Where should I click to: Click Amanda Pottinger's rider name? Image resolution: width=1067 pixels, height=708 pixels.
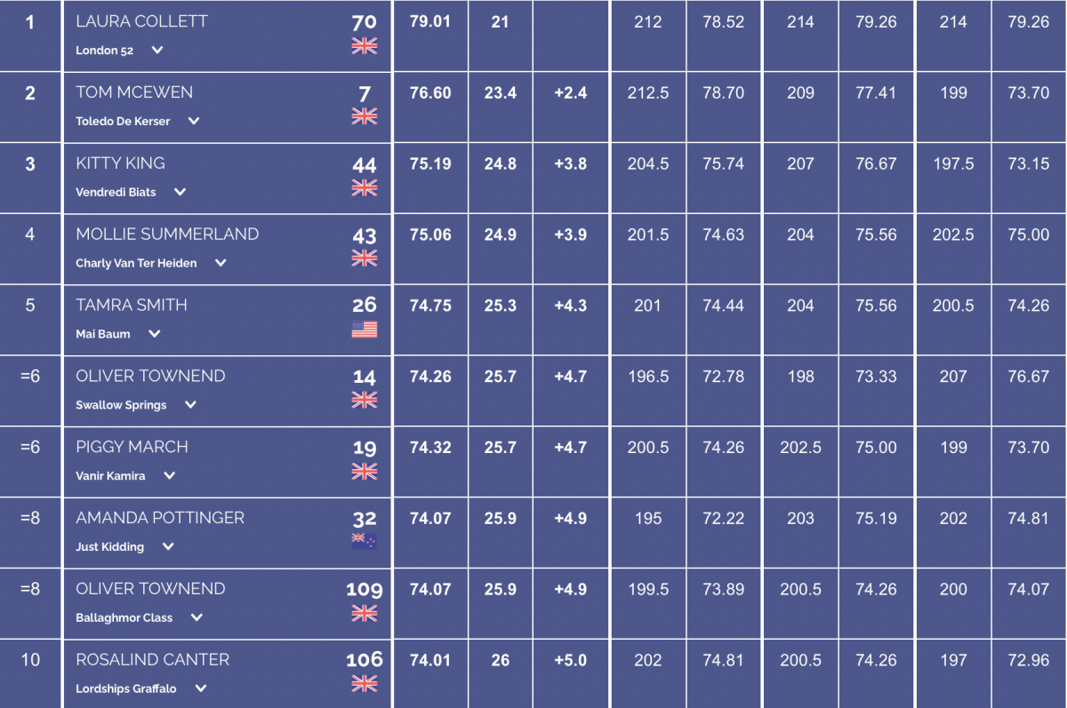160,518
